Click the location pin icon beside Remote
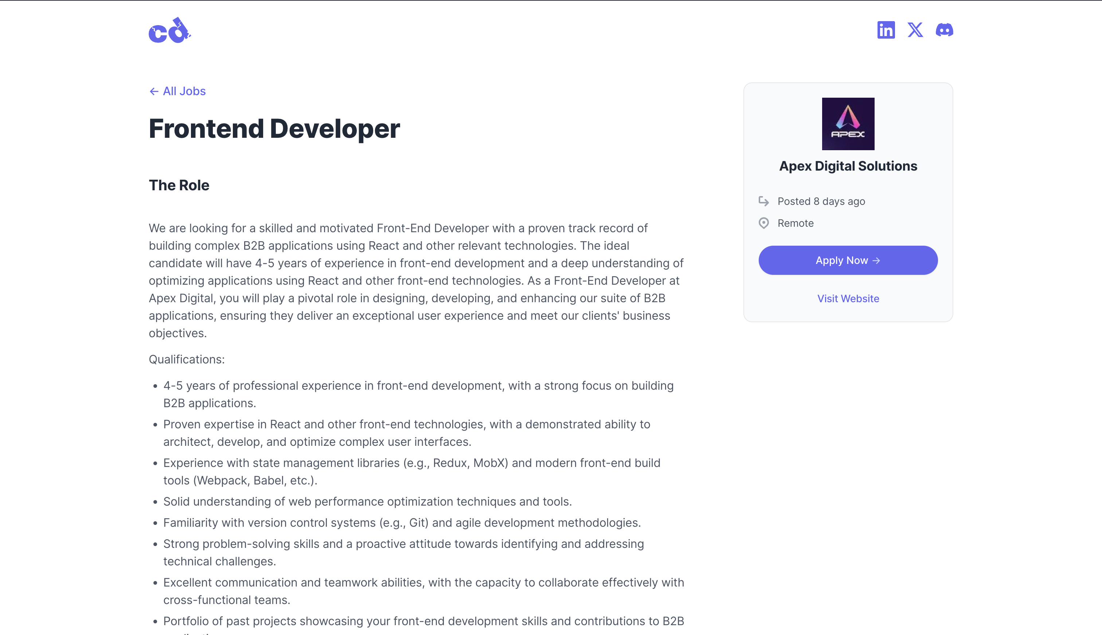The image size is (1102, 635). click(x=764, y=223)
